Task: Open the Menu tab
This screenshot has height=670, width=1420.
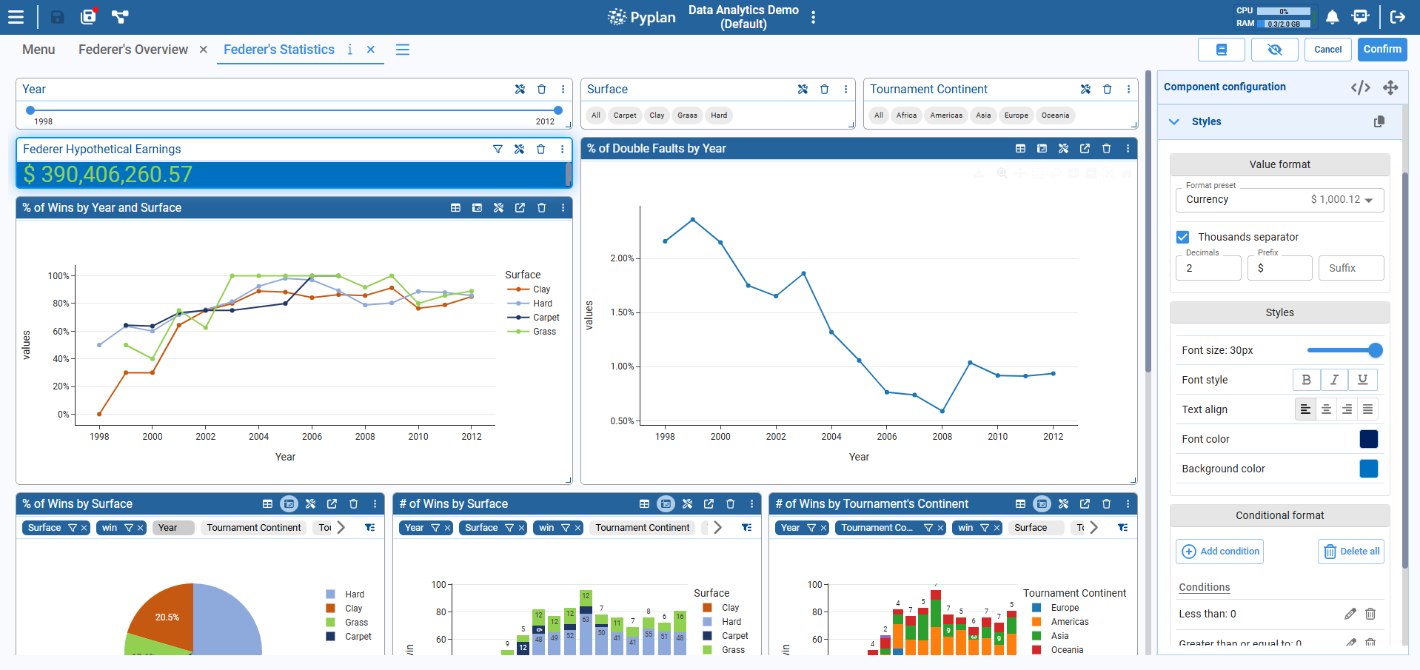Action: 38,50
